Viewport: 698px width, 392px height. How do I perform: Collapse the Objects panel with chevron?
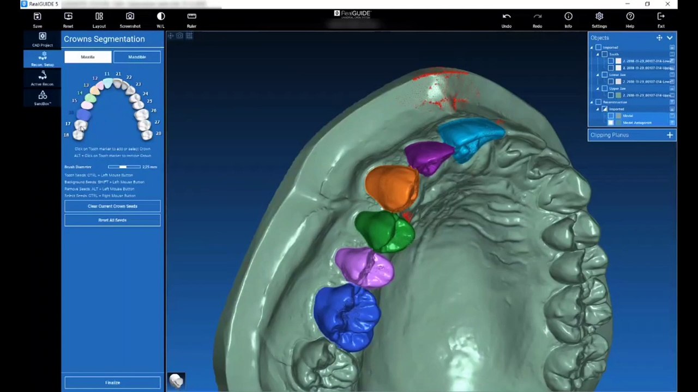click(x=670, y=38)
